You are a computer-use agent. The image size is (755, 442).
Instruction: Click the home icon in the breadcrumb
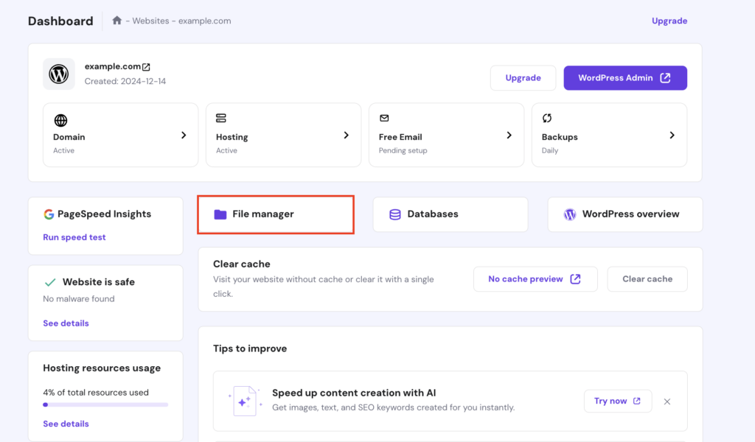[116, 21]
